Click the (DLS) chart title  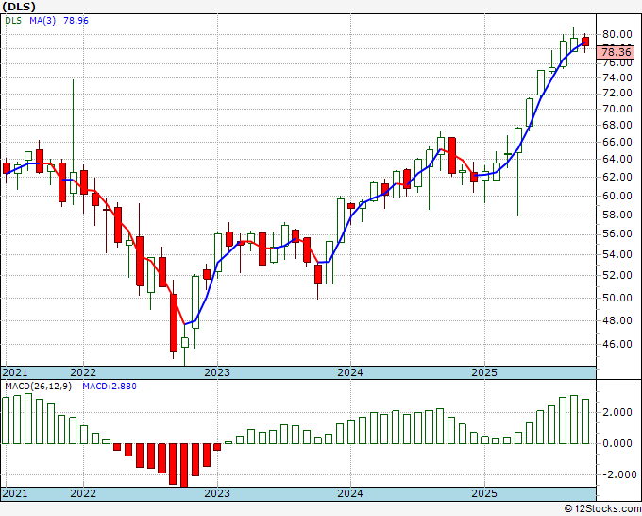pyautogui.click(x=19, y=7)
